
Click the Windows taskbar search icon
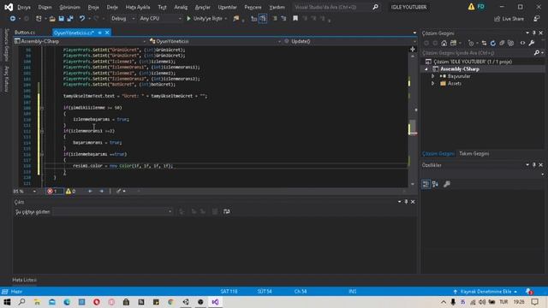[21, 302]
